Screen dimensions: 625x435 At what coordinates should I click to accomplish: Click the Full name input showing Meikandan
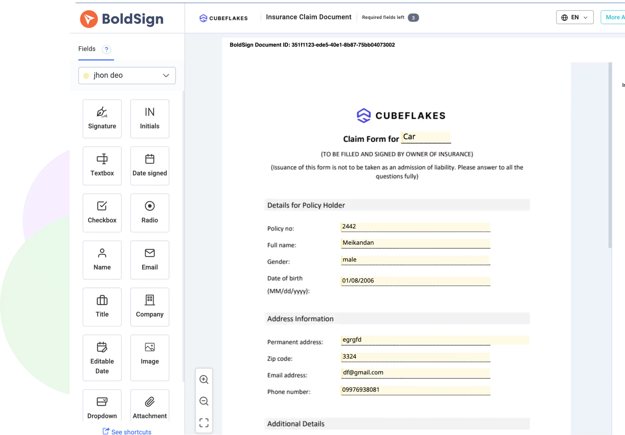(415, 243)
